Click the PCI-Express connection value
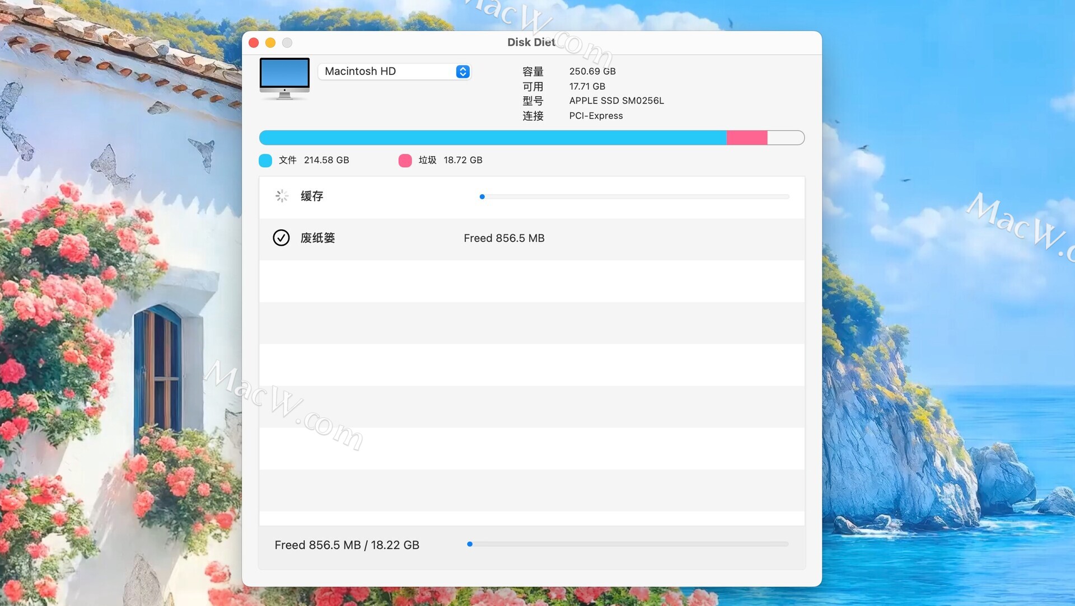 tap(596, 116)
